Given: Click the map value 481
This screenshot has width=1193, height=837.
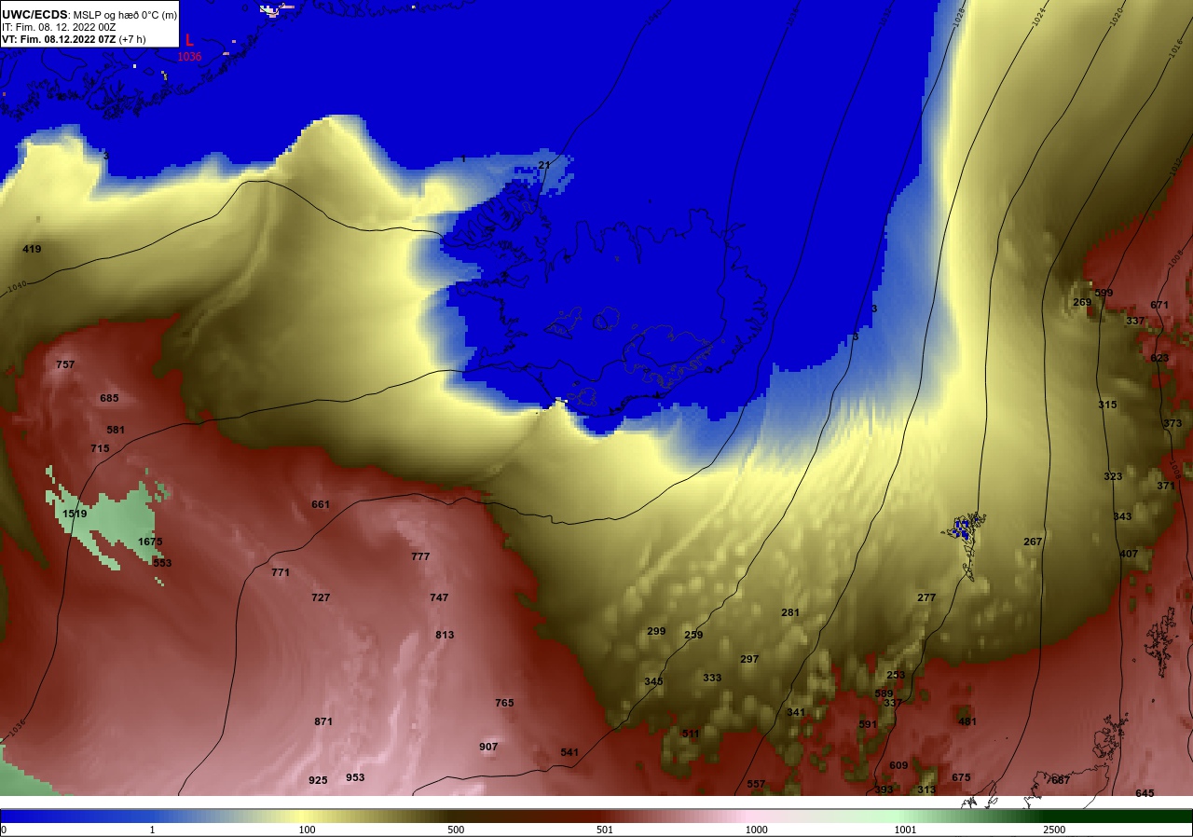Looking at the screenshot, I should [x=967, y=721].
